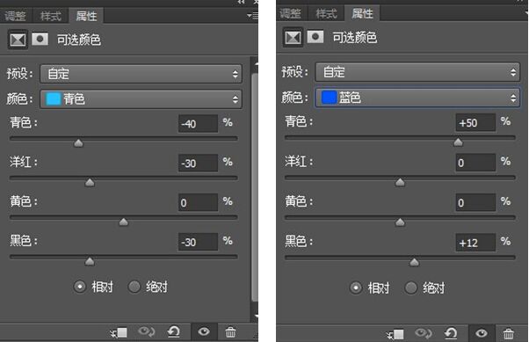
Task: Switch to 样式 tab in left panel
Action: (x=51, y=16)
